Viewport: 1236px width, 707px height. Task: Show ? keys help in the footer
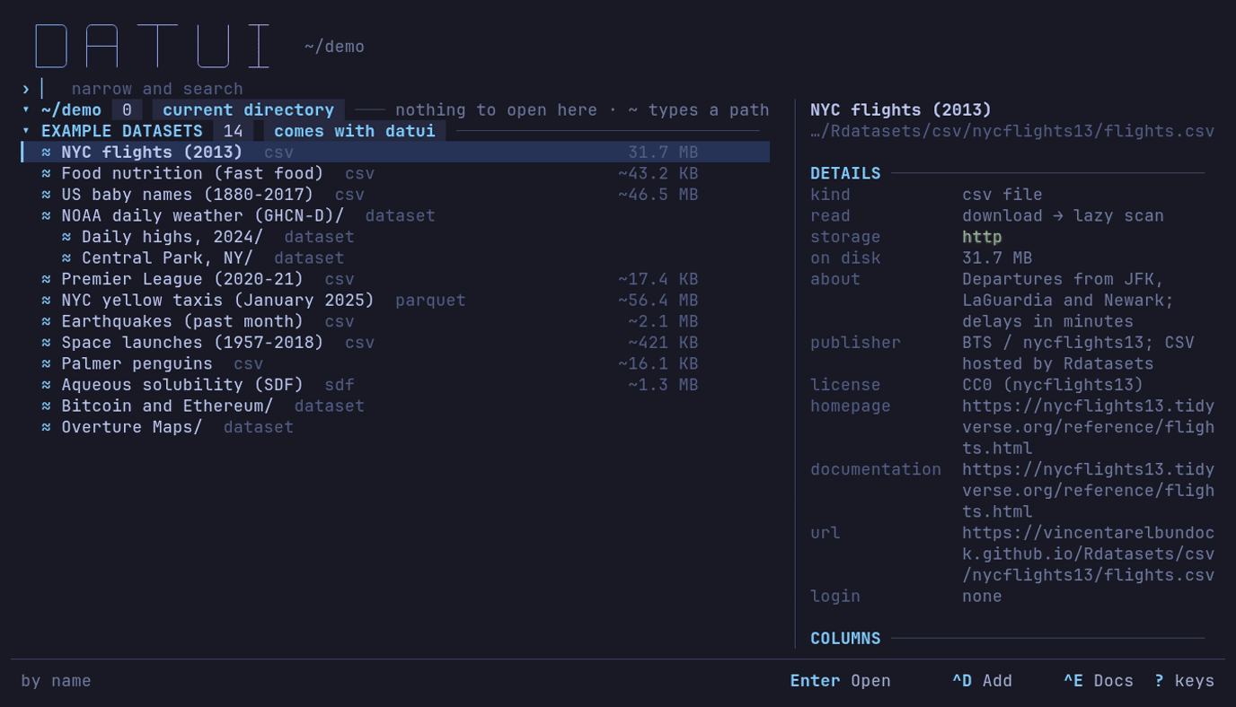coord(1184,681)
